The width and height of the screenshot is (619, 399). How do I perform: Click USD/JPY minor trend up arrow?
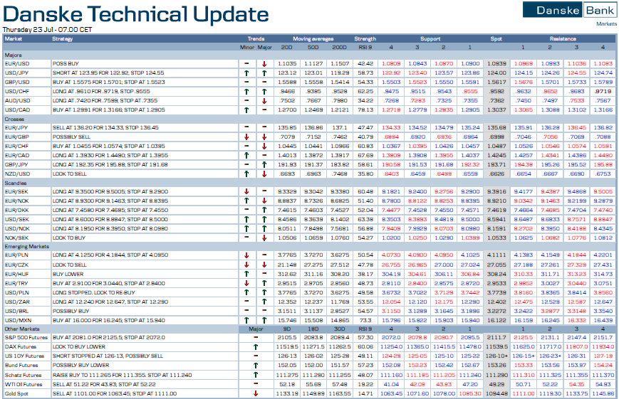tap(246, 73)
